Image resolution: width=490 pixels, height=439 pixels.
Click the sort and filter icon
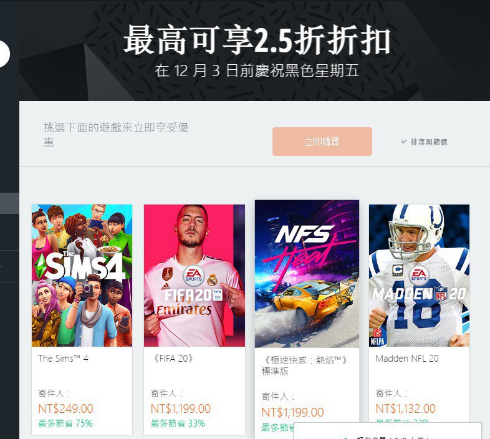[404, 142]
